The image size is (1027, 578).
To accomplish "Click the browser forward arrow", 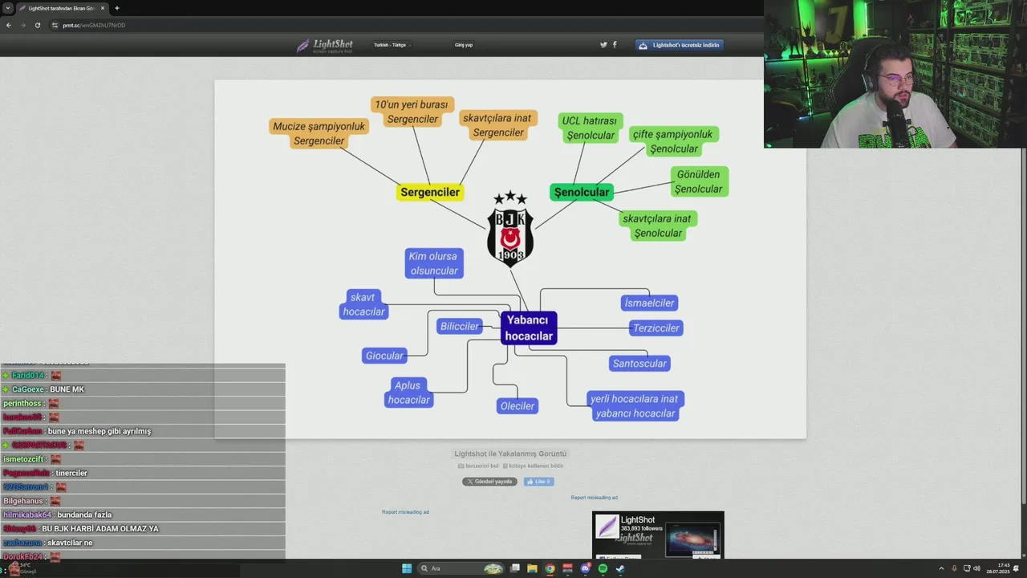I will [23, 25].
